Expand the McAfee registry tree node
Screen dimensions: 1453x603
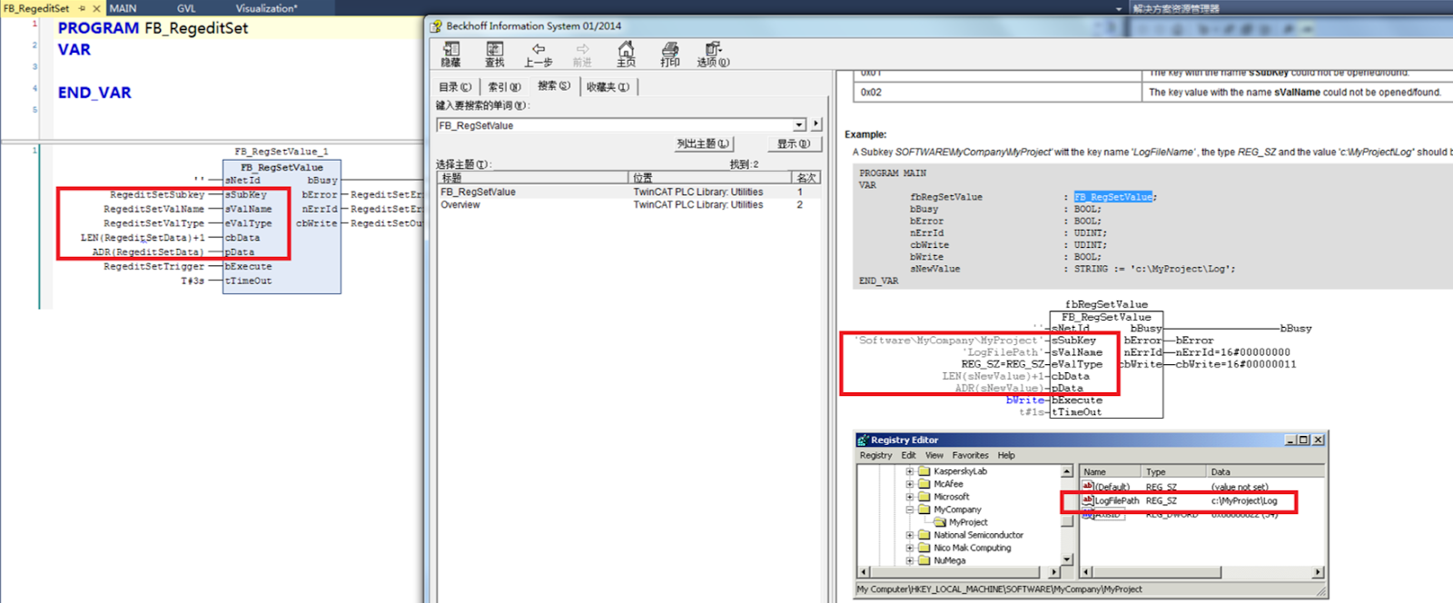[909, 484]
